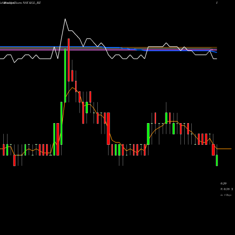Click the orange average line's flat right tail
Screen dimensions: 235x235
[224, 149]
